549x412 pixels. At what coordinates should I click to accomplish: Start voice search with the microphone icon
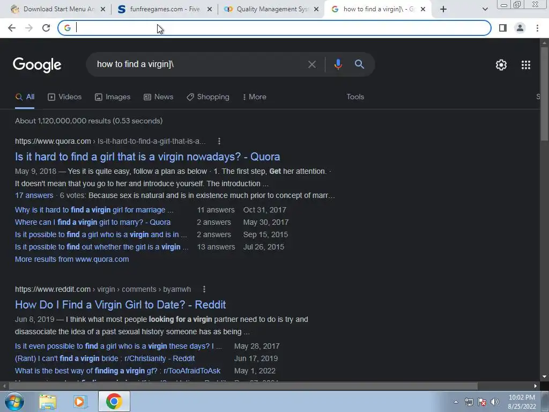tap(338, 64)
